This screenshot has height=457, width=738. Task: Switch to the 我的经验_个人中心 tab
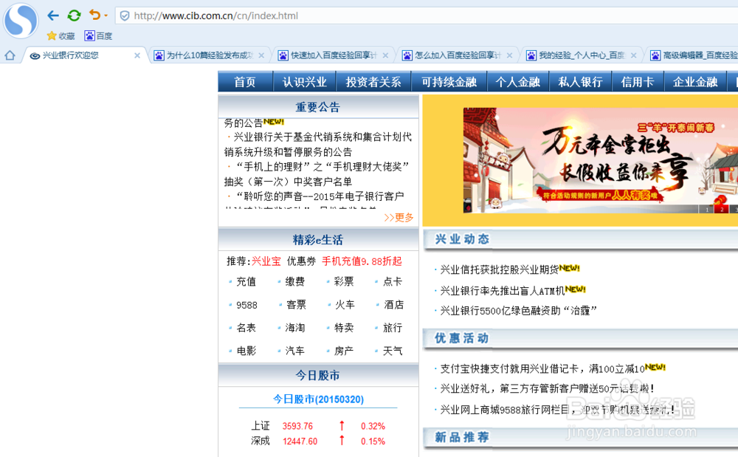tap(582, 55)
